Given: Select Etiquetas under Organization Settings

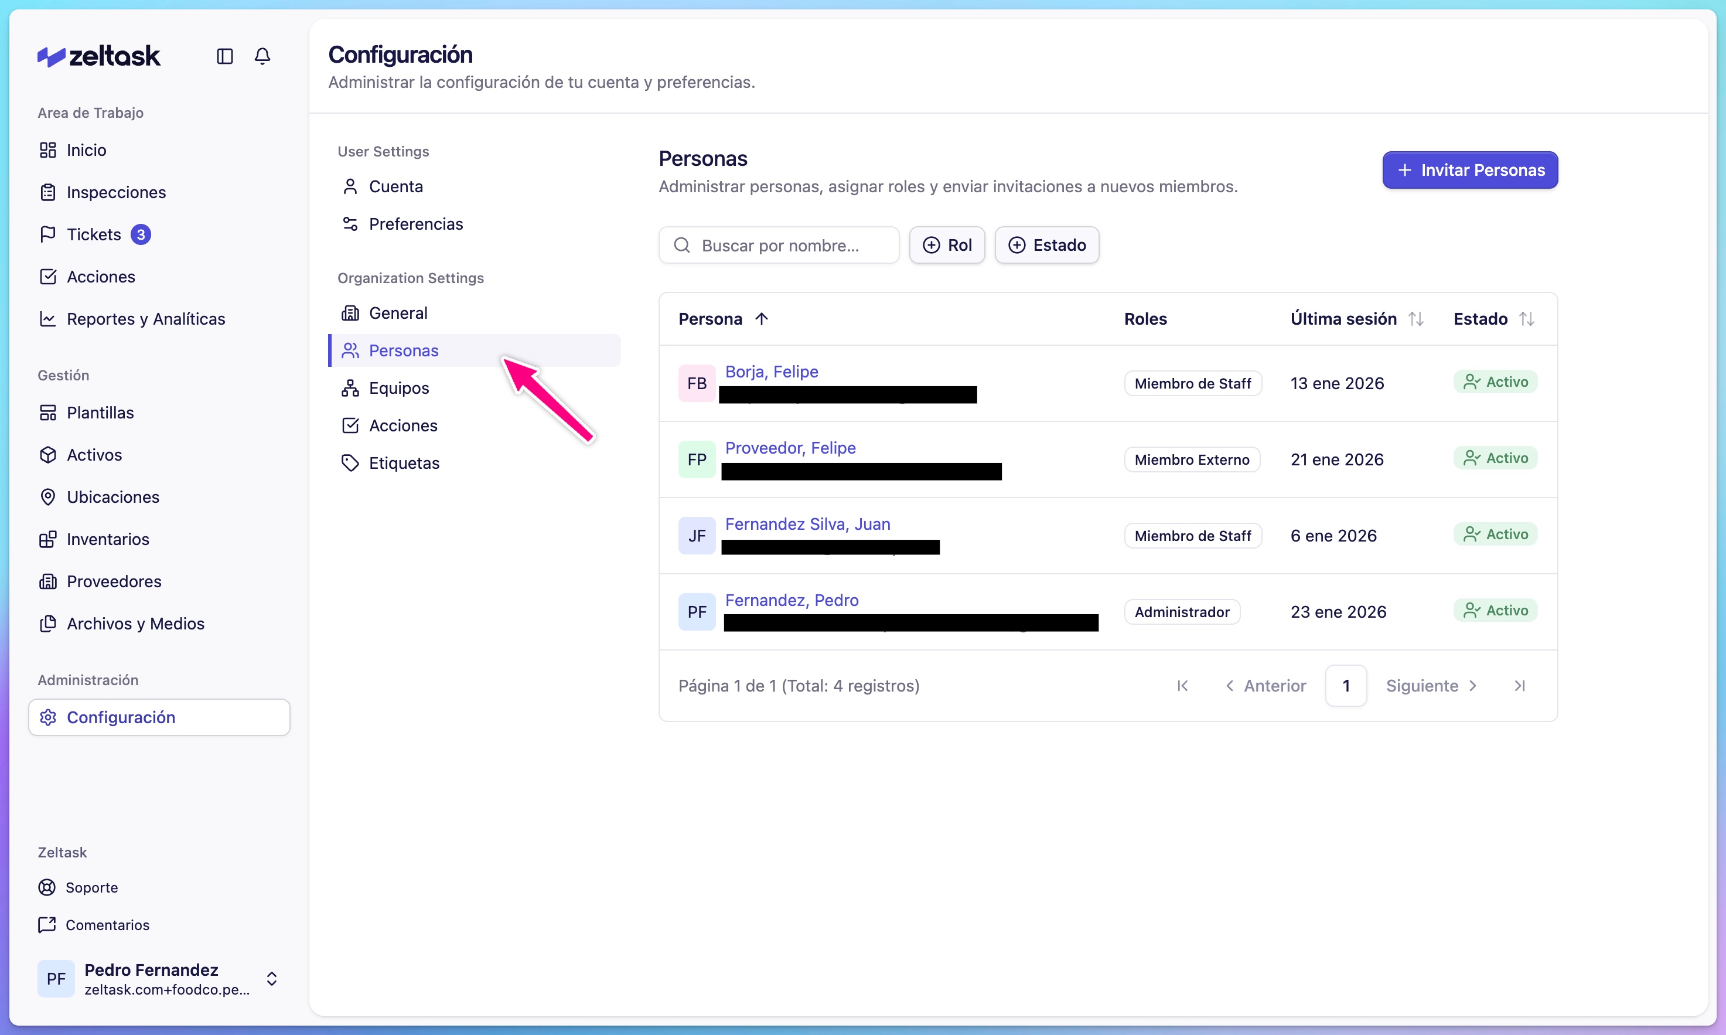Looking at the screenshot, I should click(x=404, y=462).
